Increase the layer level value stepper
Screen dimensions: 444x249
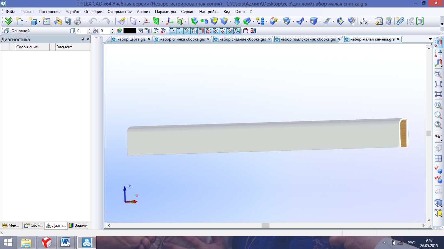(89, 30)
